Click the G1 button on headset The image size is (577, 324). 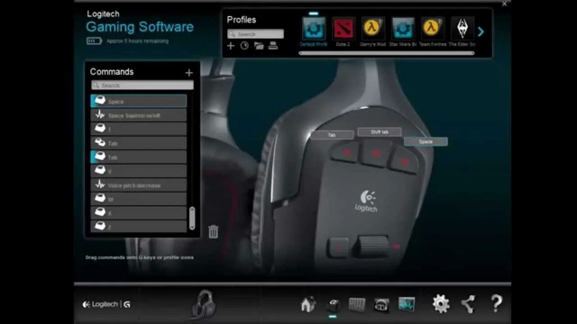346,152
